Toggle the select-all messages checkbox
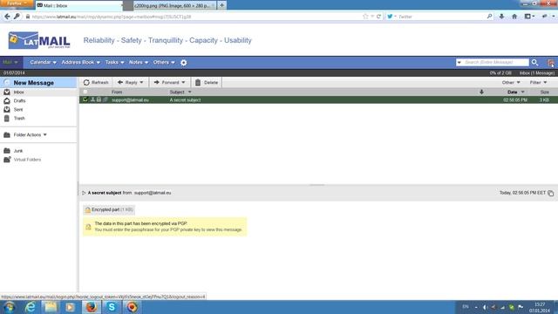558x314 pixels. (85, 92)
